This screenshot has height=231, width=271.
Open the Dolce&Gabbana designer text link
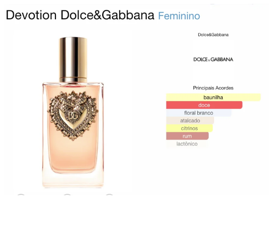213,35
